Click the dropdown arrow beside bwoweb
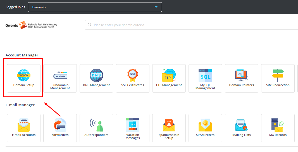Image resolution: width=298 pixels, height=152 pixels. pyautogui.click(x=156, y=7)
